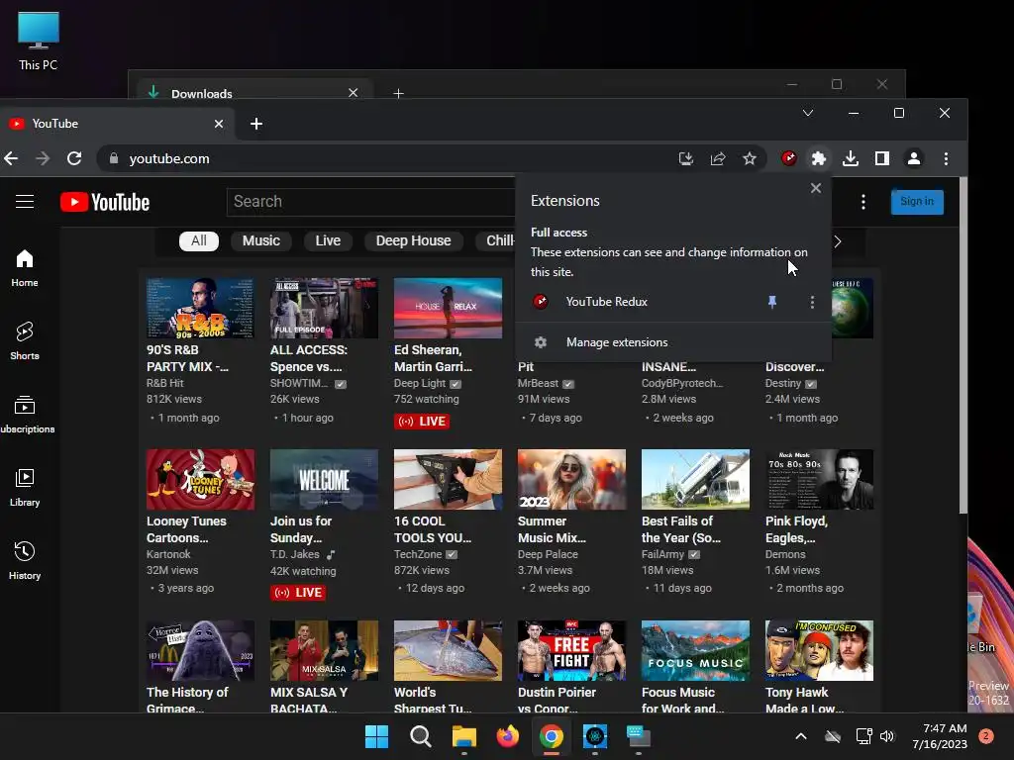Bookmark this tab with the star icon

750,158
